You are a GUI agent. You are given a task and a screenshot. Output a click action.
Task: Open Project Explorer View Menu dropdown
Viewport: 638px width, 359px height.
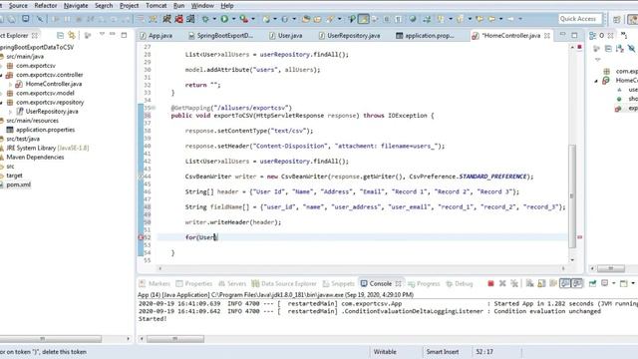pos(102,35)
